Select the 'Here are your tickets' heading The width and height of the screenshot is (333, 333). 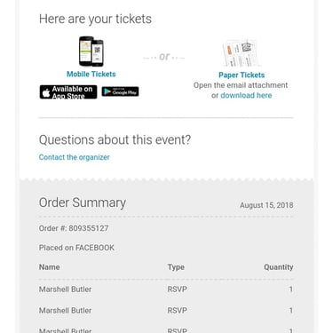95,20
